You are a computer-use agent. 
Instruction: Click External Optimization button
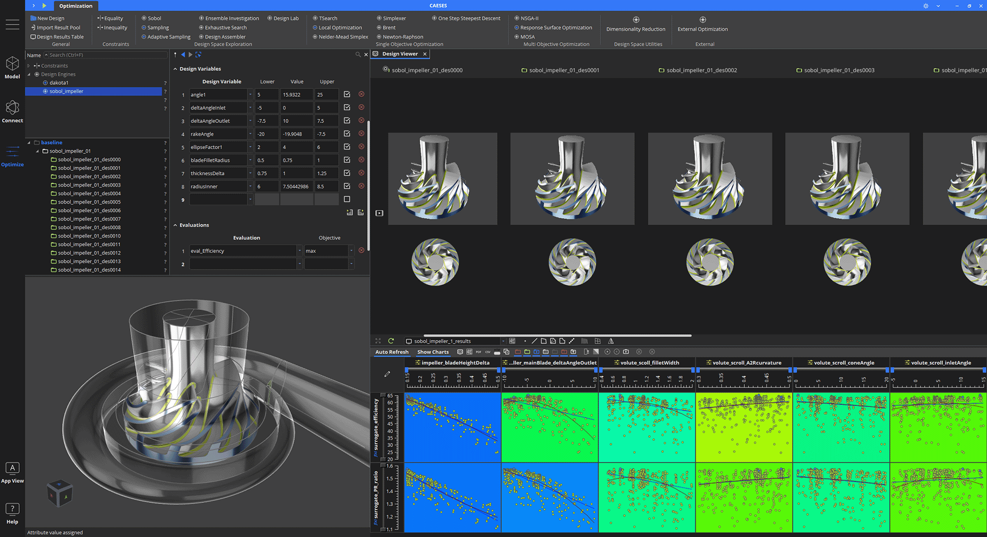[702, 24]
